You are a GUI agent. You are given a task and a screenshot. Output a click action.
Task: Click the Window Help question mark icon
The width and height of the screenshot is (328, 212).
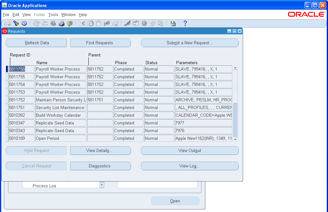click(185, 23)
